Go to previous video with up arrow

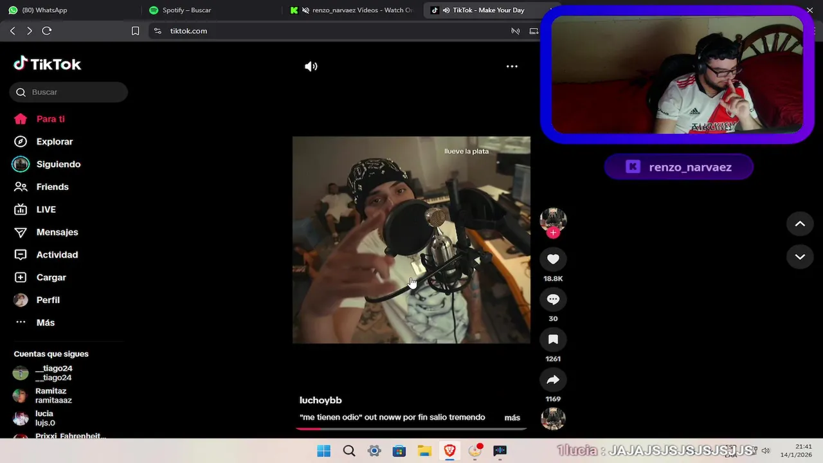tap(800, 224)
